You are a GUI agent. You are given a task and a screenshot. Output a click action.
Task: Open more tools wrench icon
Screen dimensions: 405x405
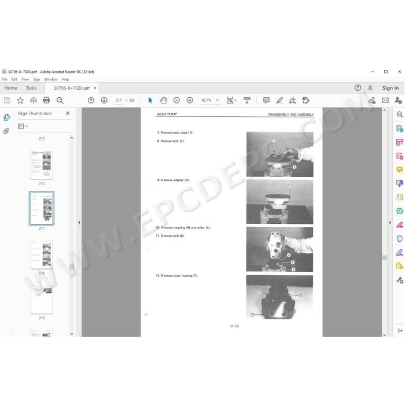coord(400,279)
